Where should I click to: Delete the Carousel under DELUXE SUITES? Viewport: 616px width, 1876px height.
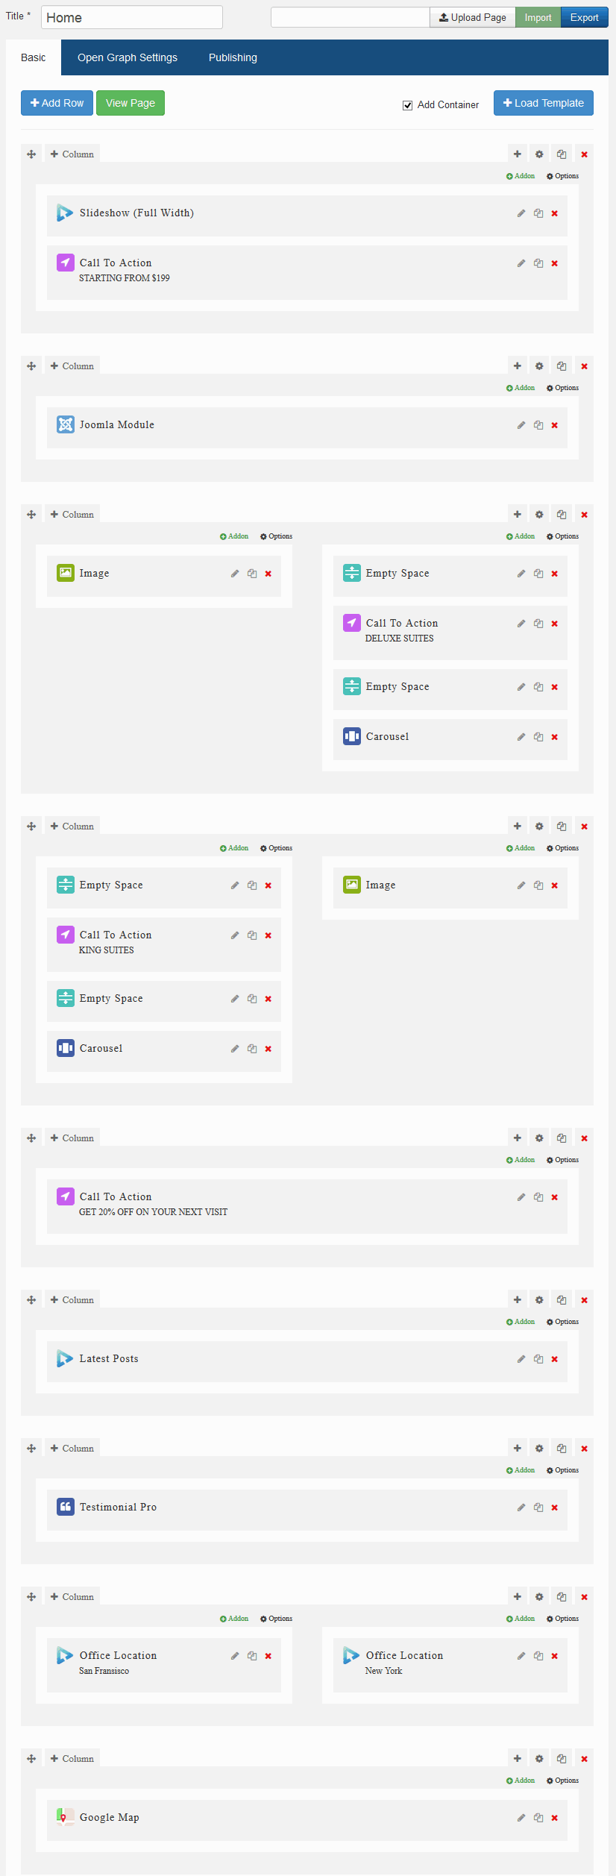click(555, 737)
